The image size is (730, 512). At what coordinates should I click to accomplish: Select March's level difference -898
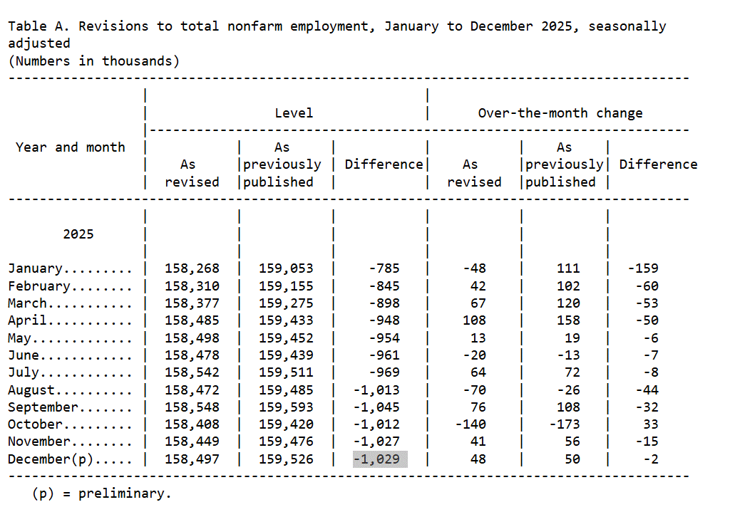384,303
